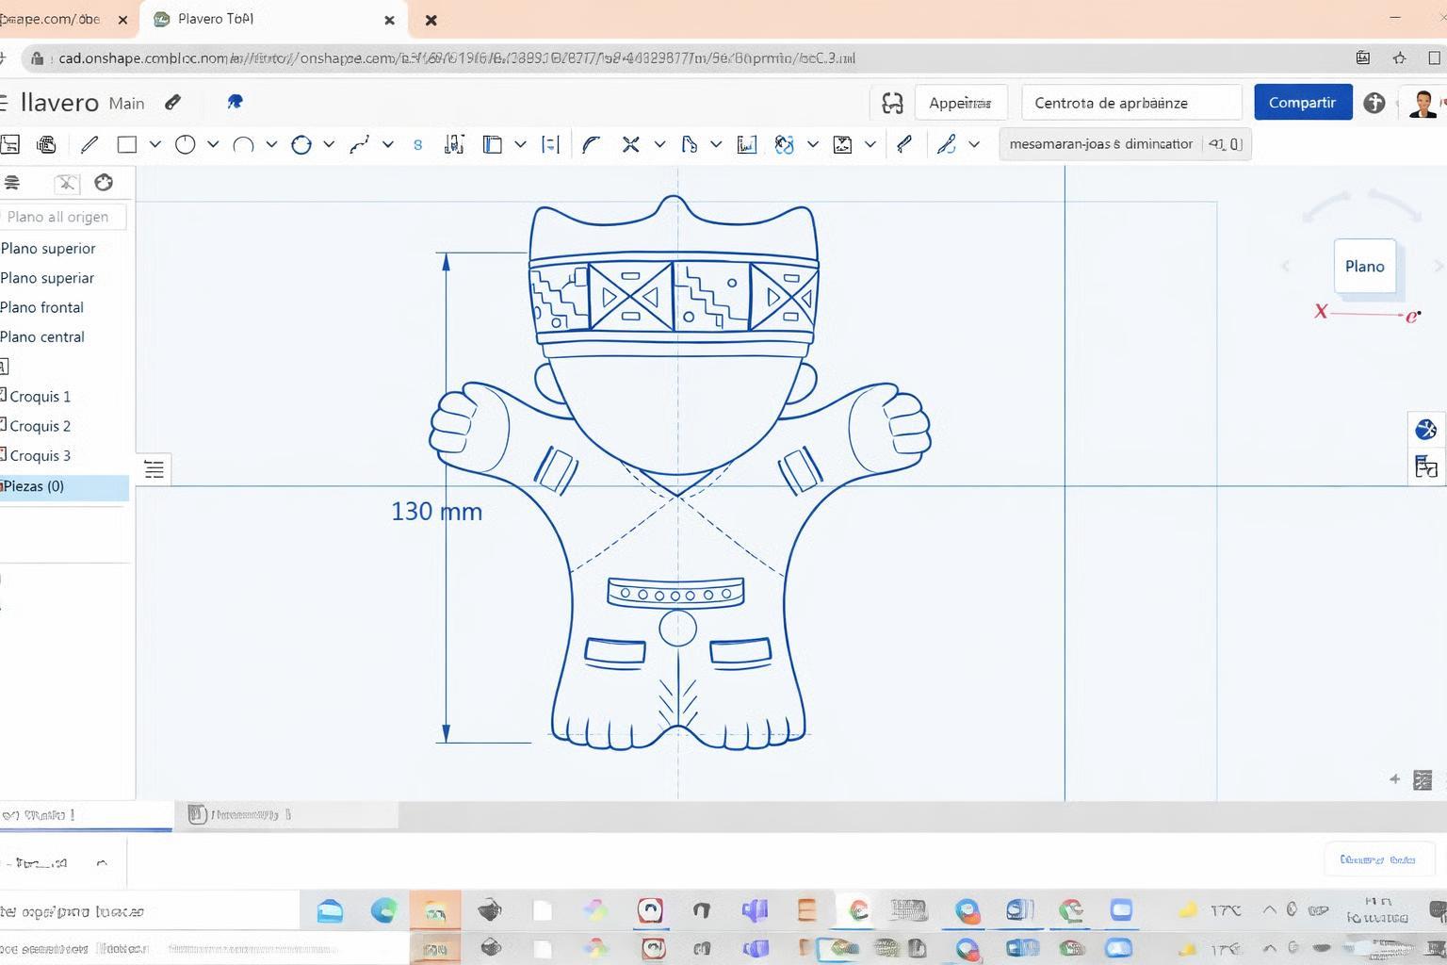Select the Rectangle sketch tool

[x=126, y=144]
